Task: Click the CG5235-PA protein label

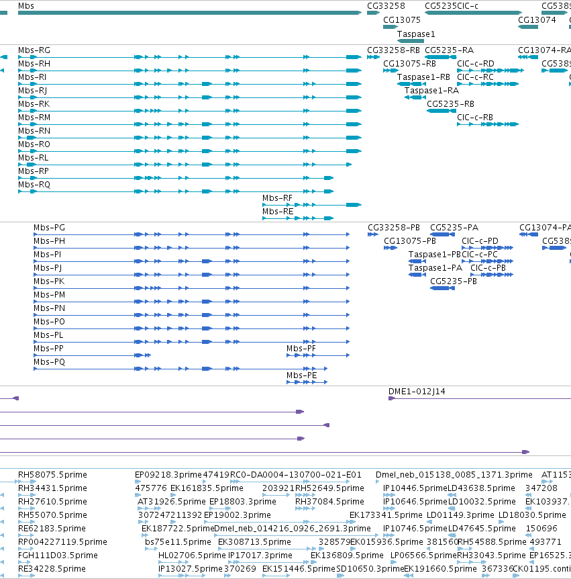Action: pyautogui.click(x=454, y=228)
